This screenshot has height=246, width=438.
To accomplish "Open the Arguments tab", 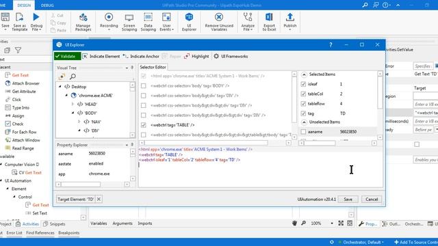I will (123, 223).
